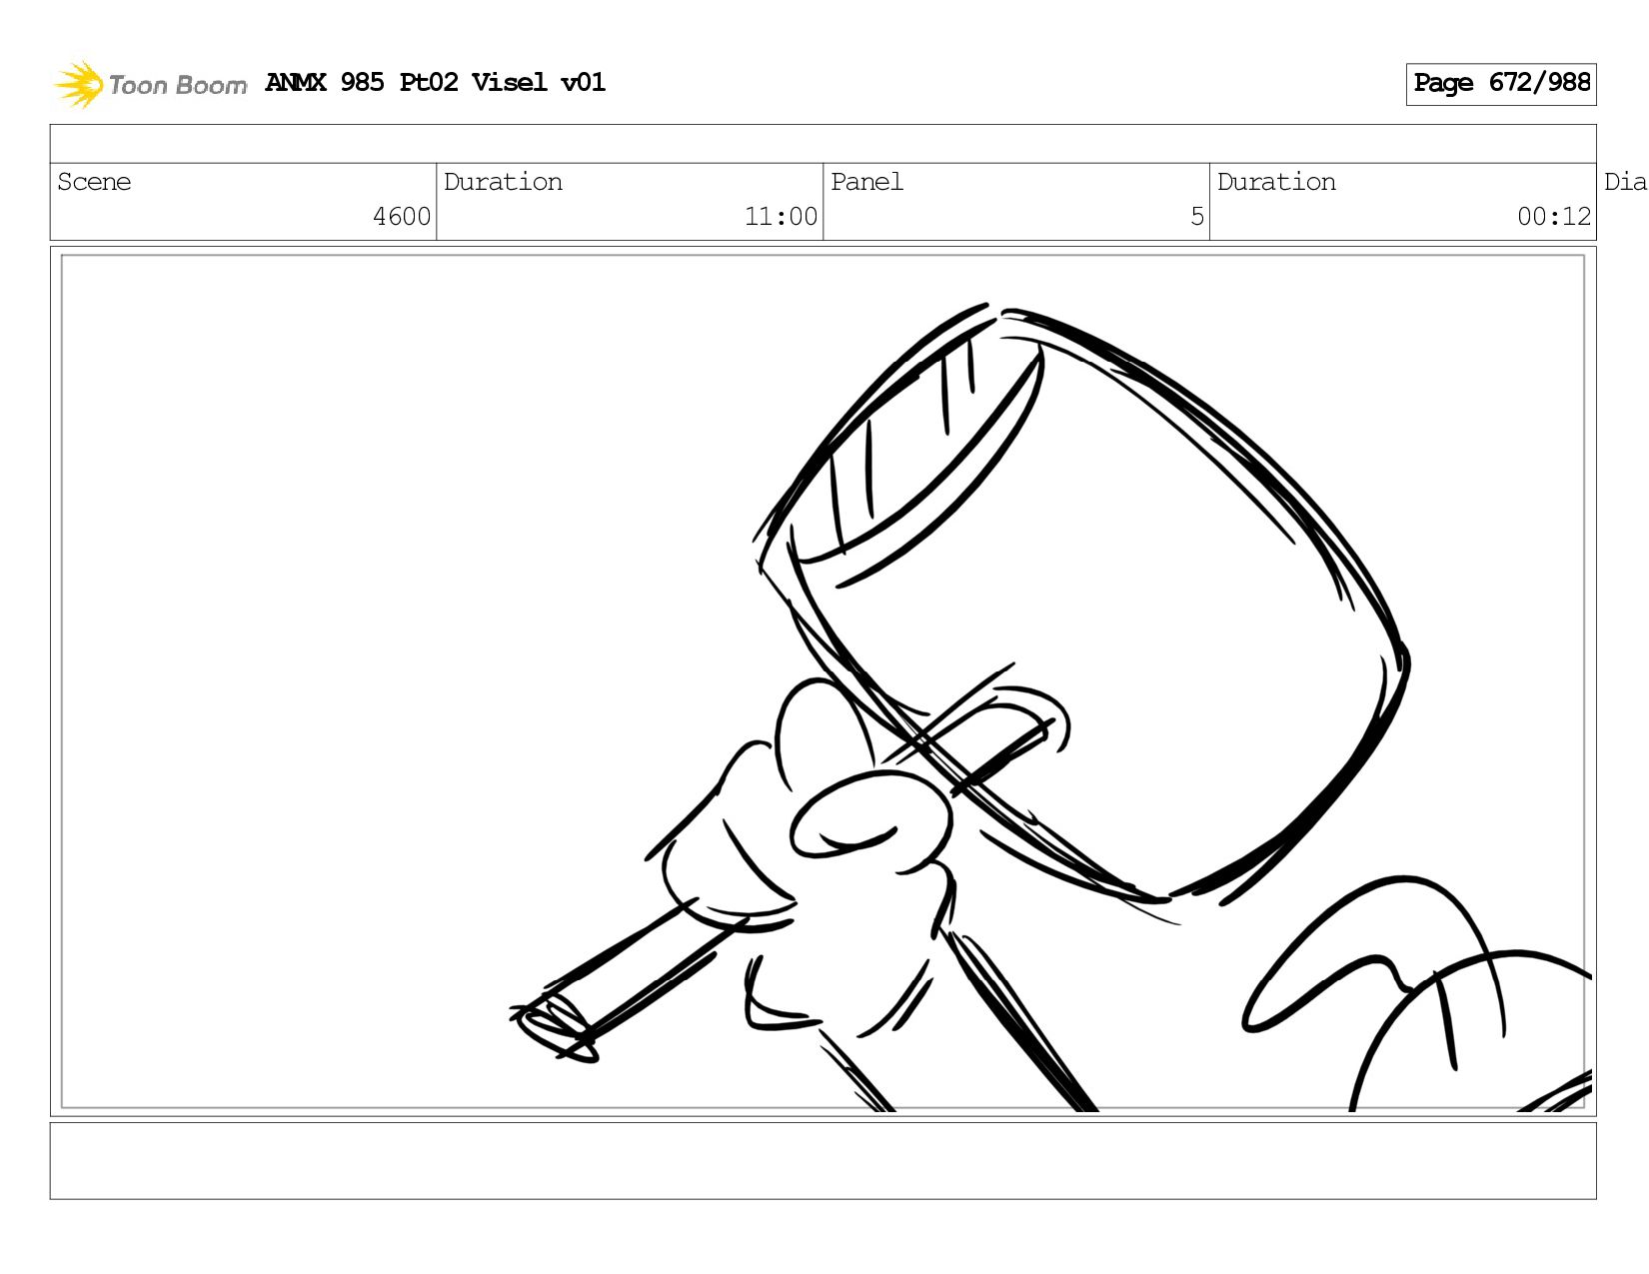This screenshot has height=1274, width=1649.
Task: Click the empty notes box below the sketch
Action: click(x=823, y=1160)
